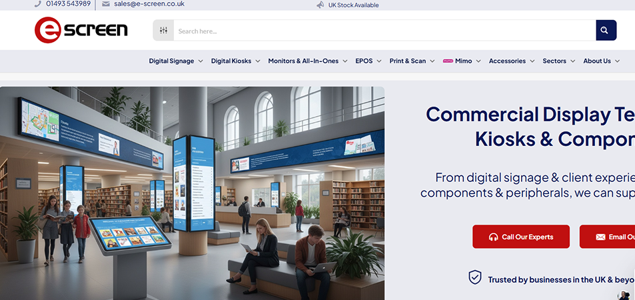Viewport: 635px width, 300px height.
Task: Expand the Digital Signage dropdown chevron
Action: point(201,61)
